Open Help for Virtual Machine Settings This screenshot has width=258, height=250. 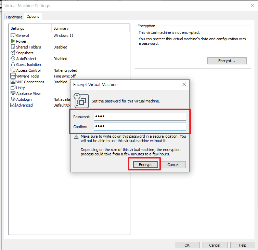242,245
